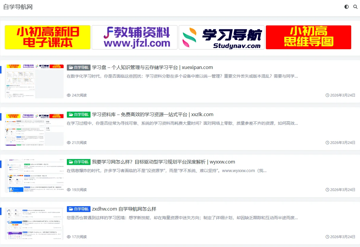Screen dimensions: 360x247
Task: Click the red 小初高思维导图 banner
Action: 308,37
